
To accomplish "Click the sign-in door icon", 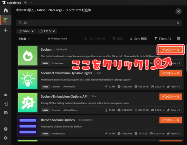I will 5,104.
